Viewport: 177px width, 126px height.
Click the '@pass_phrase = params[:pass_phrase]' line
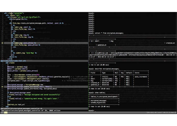(x=23, y=71)
